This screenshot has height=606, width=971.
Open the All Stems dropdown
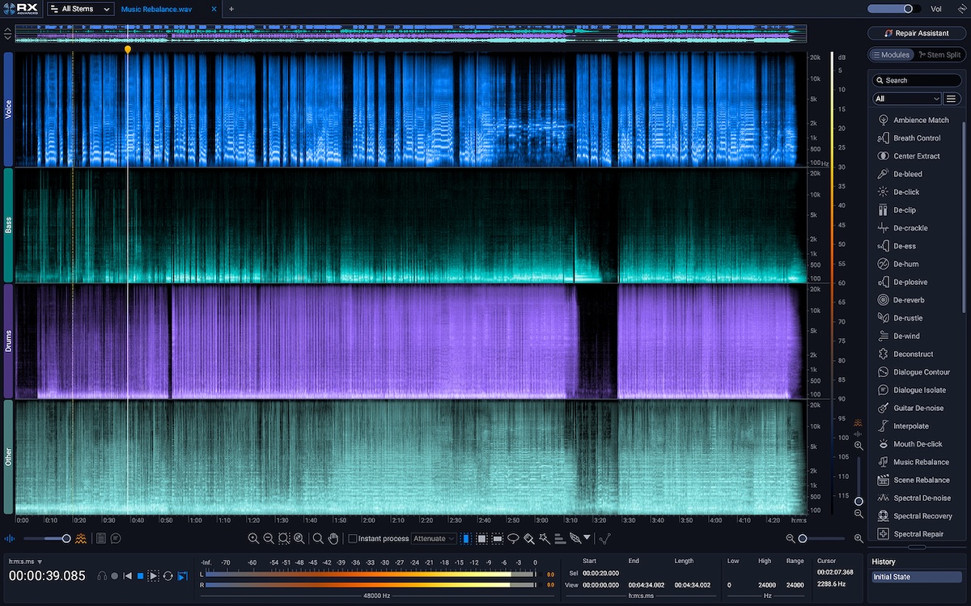pyautogui.click(x=79, y=9)
